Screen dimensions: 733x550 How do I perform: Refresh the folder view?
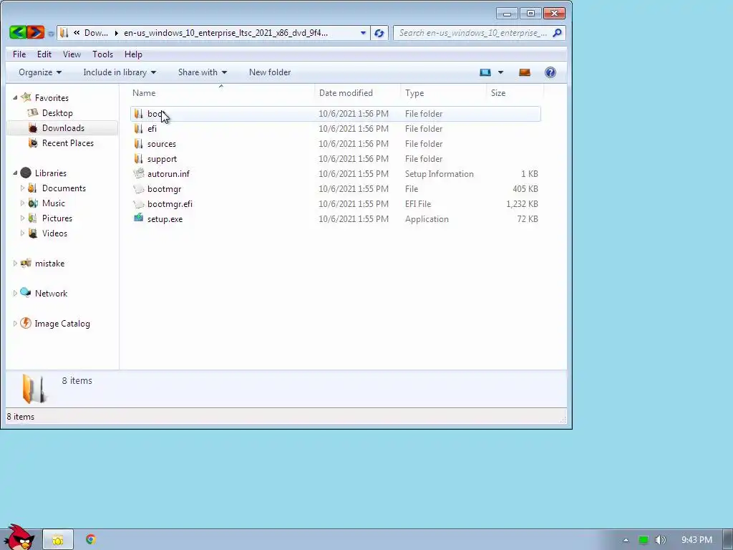click(x=379, y=33)
